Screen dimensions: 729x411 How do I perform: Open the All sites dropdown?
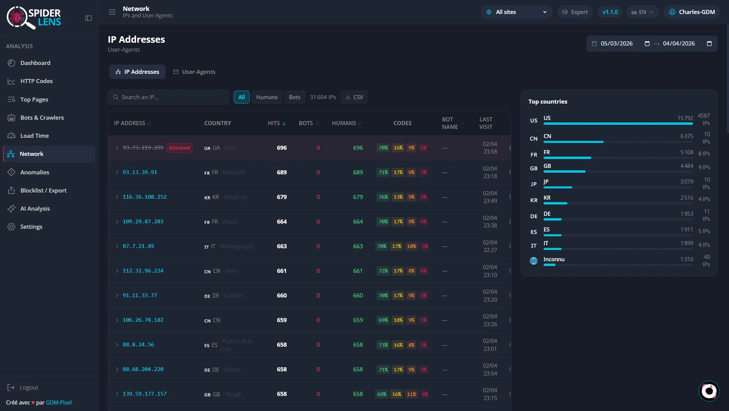point(517,12)
